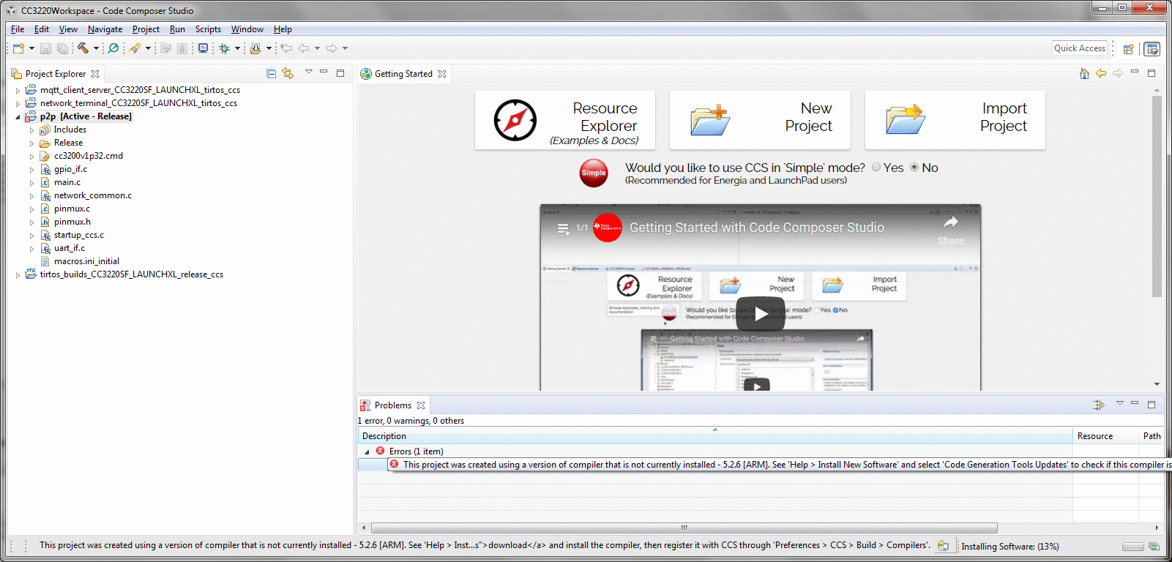The image size is (1172, 562).
Task: Click the Getting Started back arrow
Action: point(1101,73)
